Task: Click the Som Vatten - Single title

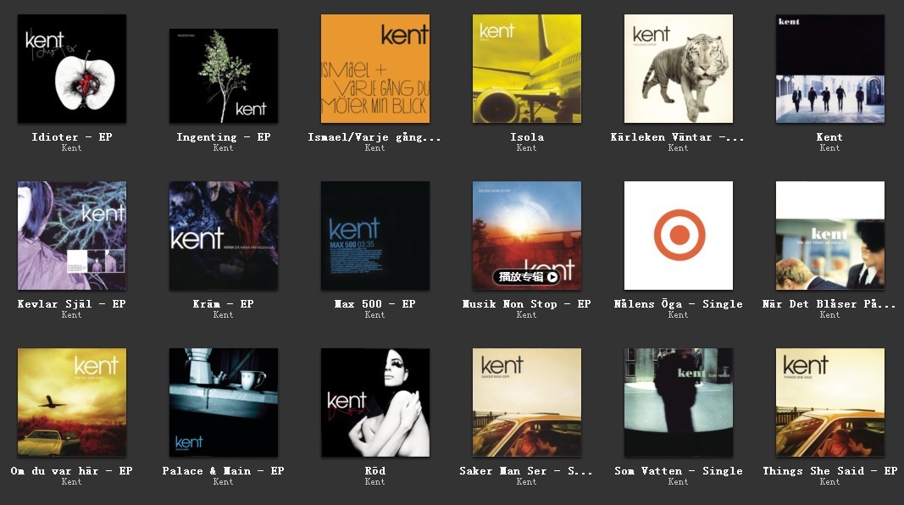Action: click(x=678, y=471)
